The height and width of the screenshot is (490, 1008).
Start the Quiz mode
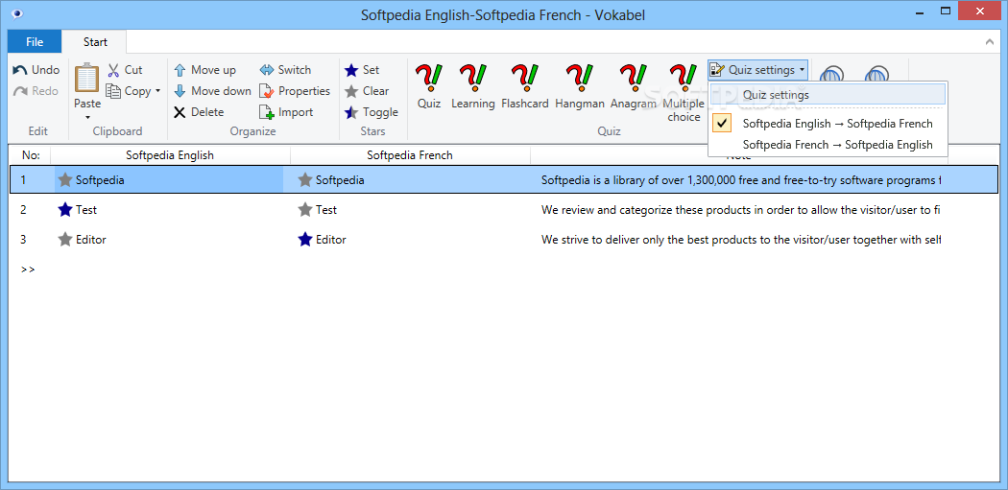click(x=429, y=86)
